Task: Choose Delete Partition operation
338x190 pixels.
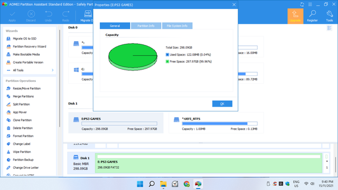Action: click(23, 128)
